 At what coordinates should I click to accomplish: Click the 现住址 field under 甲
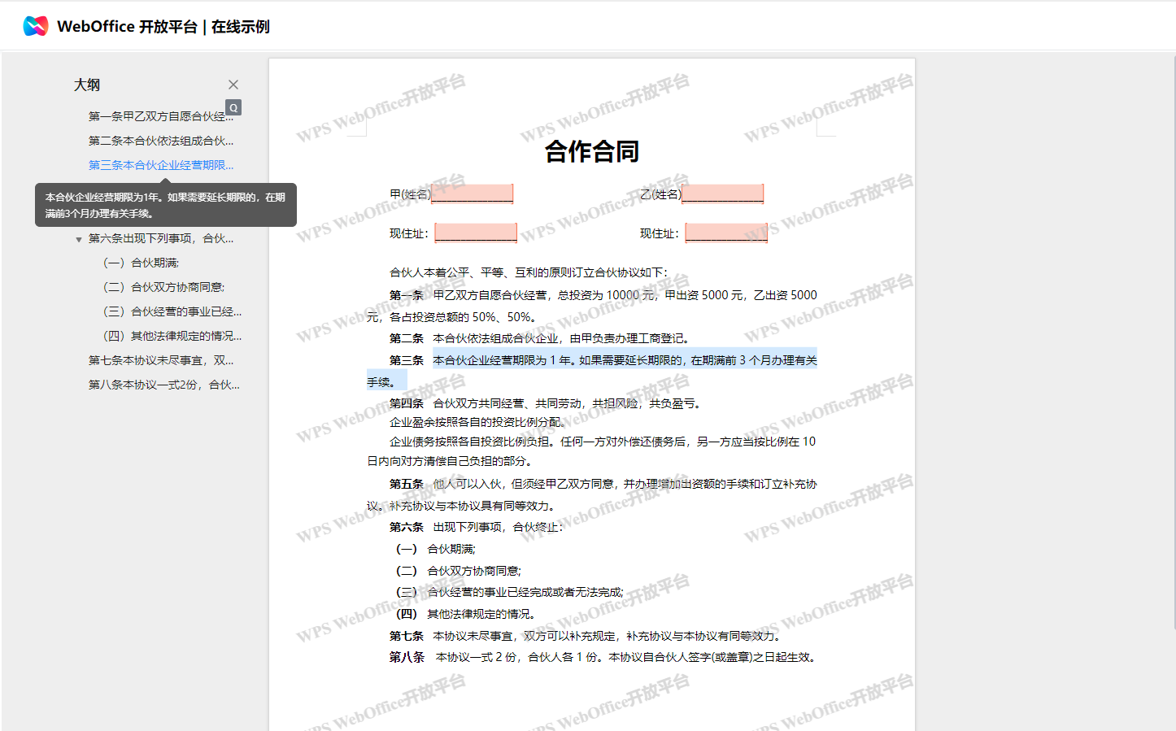pos(476,233)
